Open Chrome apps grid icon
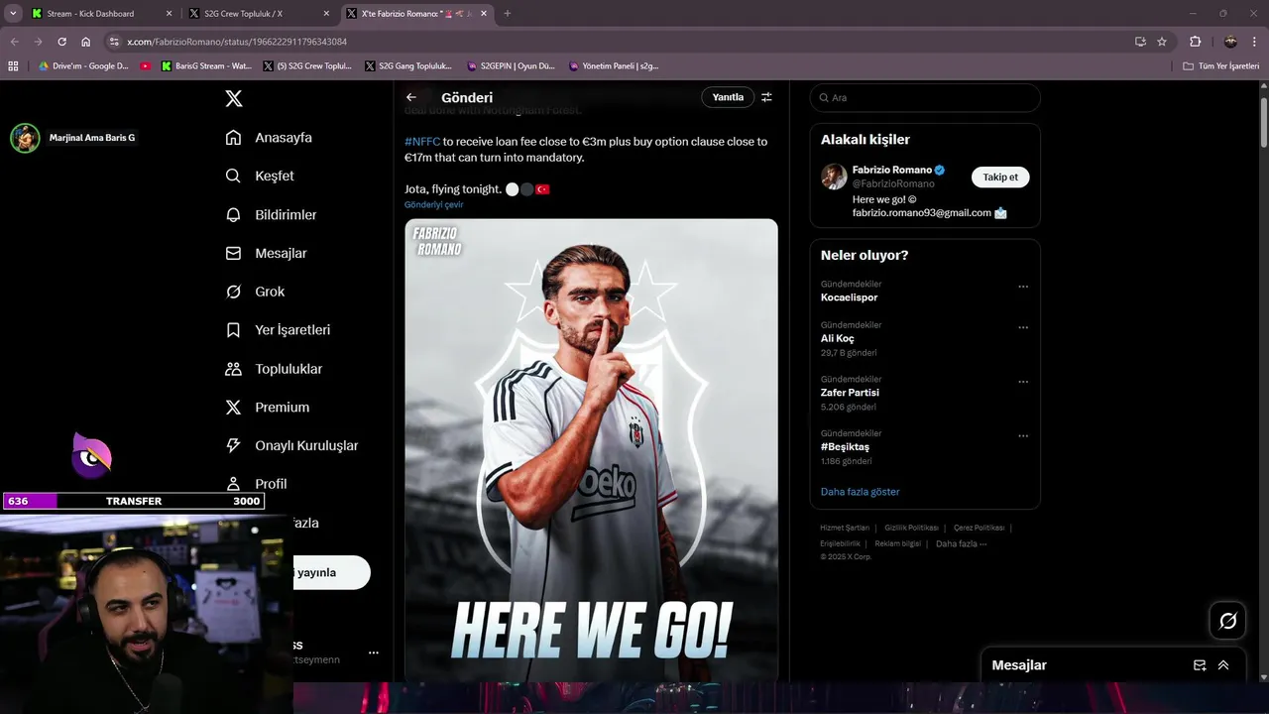The image size is (1269, 714). click(13, 66)
